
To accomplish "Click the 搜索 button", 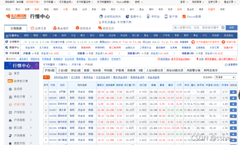I will pos(232,28).
